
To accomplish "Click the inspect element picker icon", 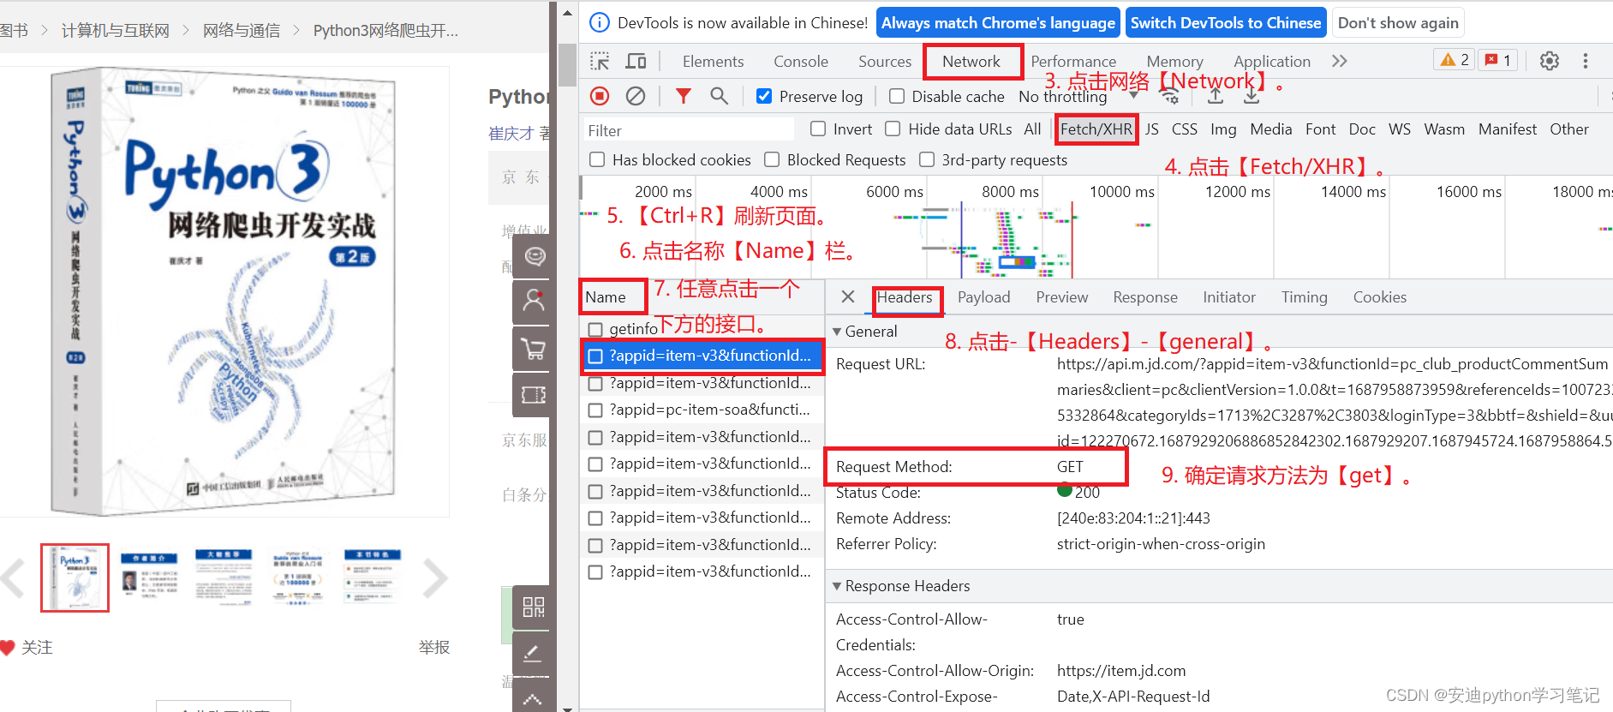I will click(600, 61).
